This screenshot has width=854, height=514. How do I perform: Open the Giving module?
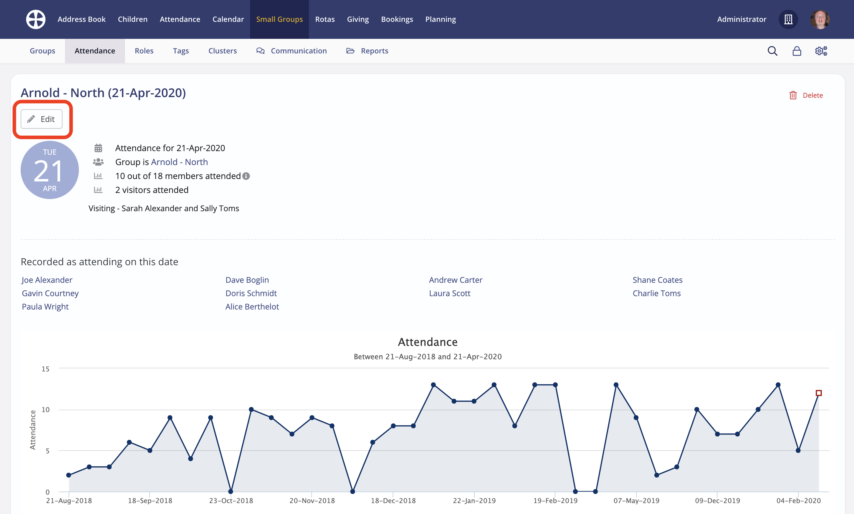pos(358,19)
